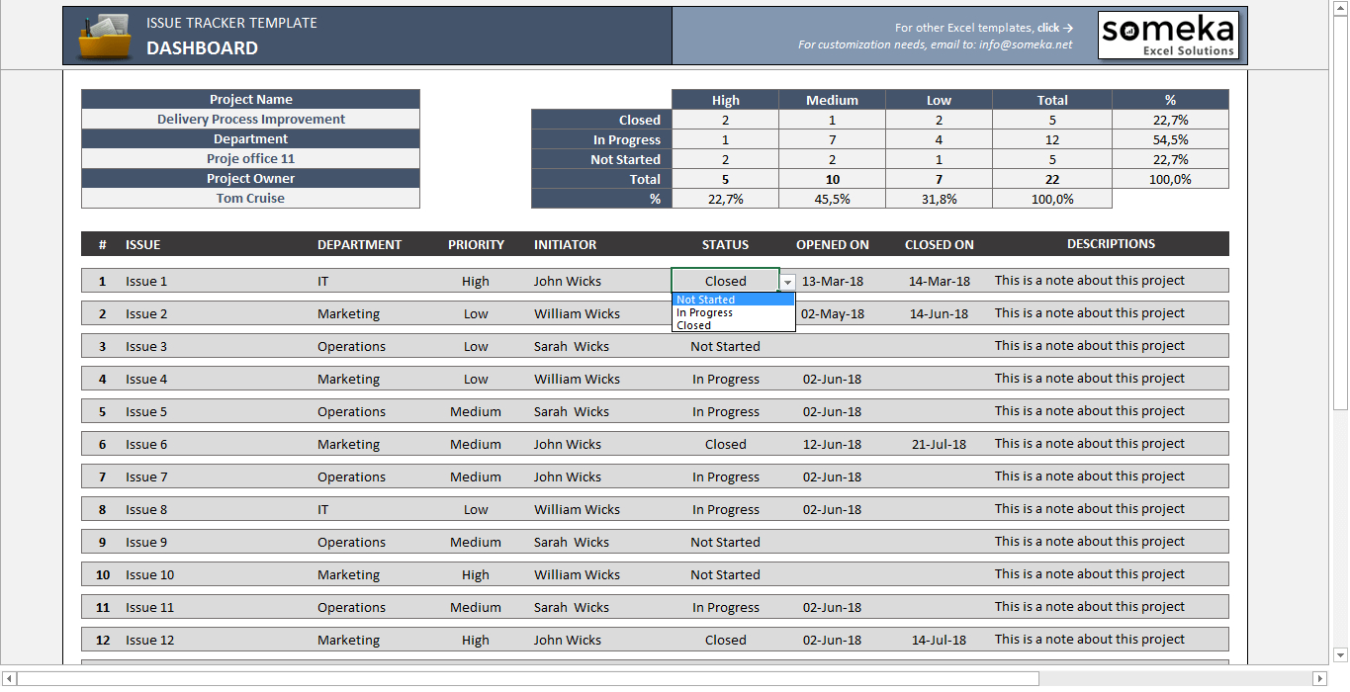
Task: Select the 'Tom Cruise' project owner cell
Action: coord(250,198)
